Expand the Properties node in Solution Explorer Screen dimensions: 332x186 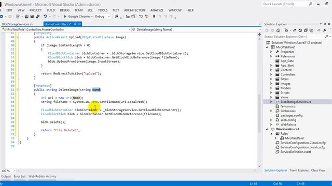point(271,52)
